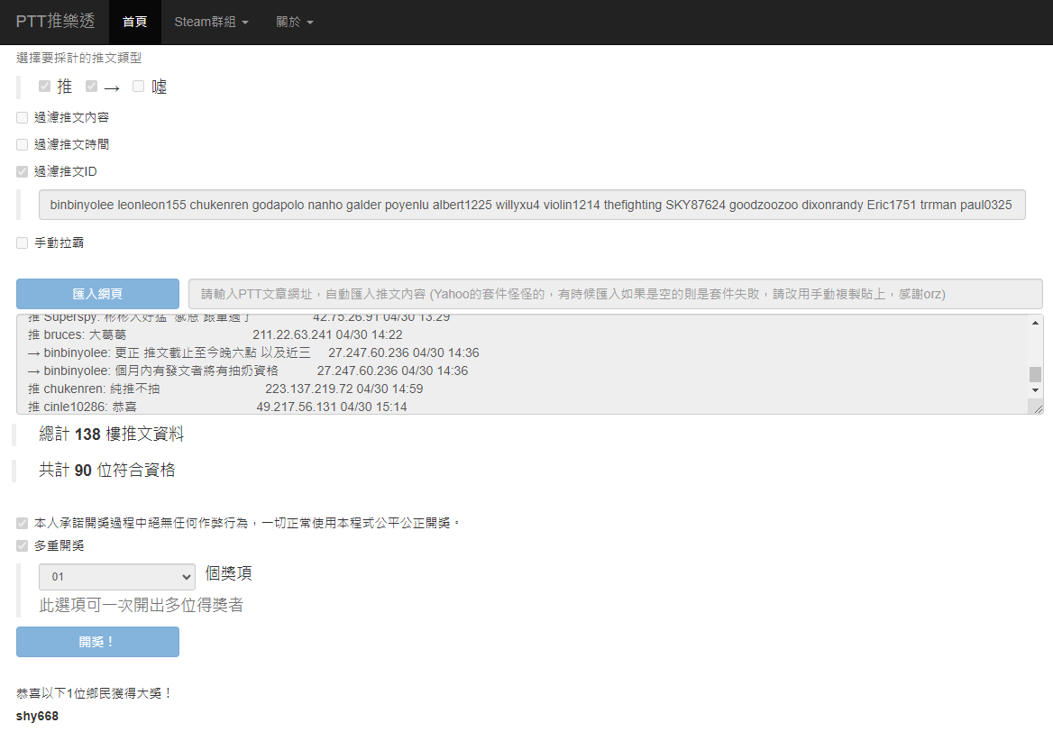The width and height of the screenshot is (1053, 732).
Task: Click the chukenren 純推不抽 comment line
Action: click(x=225, y=389)
